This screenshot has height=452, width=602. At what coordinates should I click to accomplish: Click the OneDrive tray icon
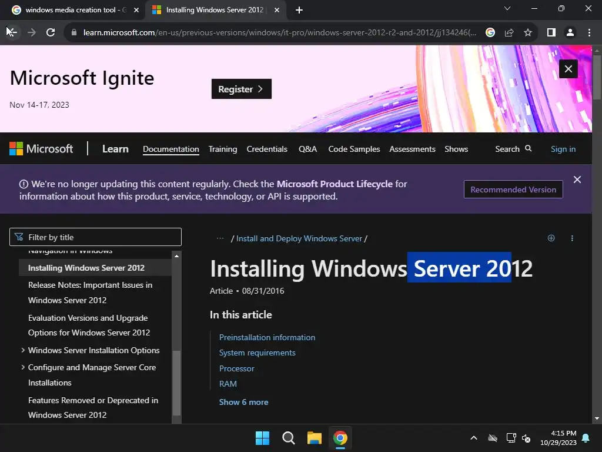(493, 438)
